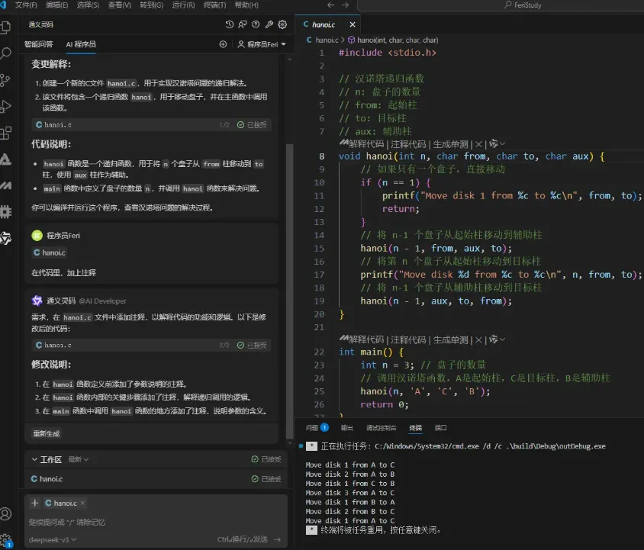Focus the chat prompt input field
644x550 pixels.
coord(156,522)
